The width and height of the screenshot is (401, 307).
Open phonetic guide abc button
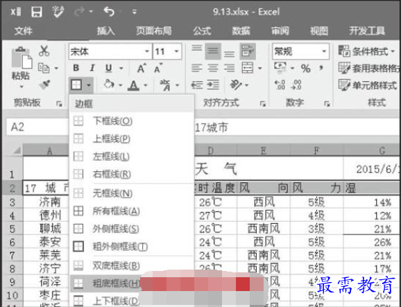165,85
